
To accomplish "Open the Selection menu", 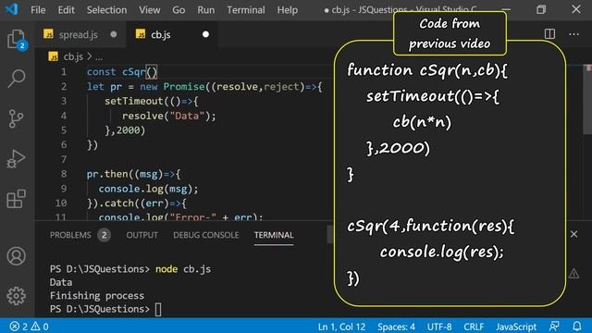I will (107, 10).
